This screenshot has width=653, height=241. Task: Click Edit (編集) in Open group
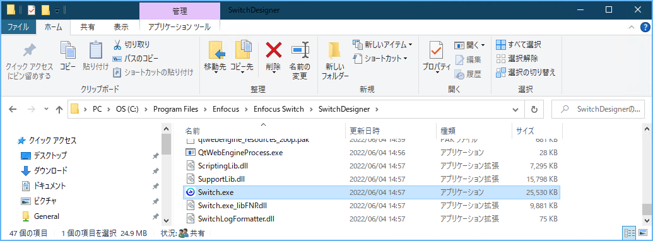468,59
